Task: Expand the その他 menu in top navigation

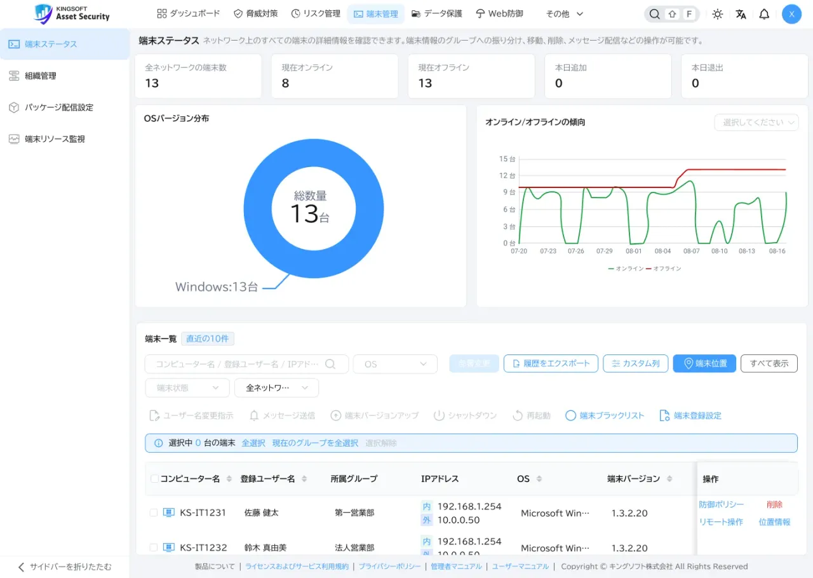Action: 564,13
